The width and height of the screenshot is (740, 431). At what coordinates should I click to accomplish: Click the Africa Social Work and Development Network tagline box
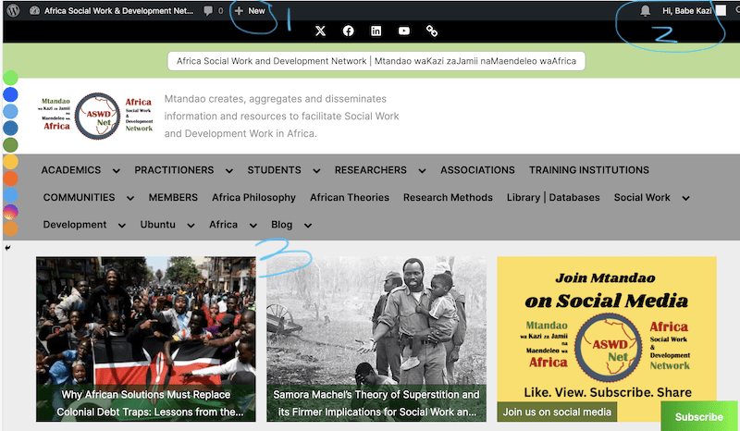pos(376,61)
